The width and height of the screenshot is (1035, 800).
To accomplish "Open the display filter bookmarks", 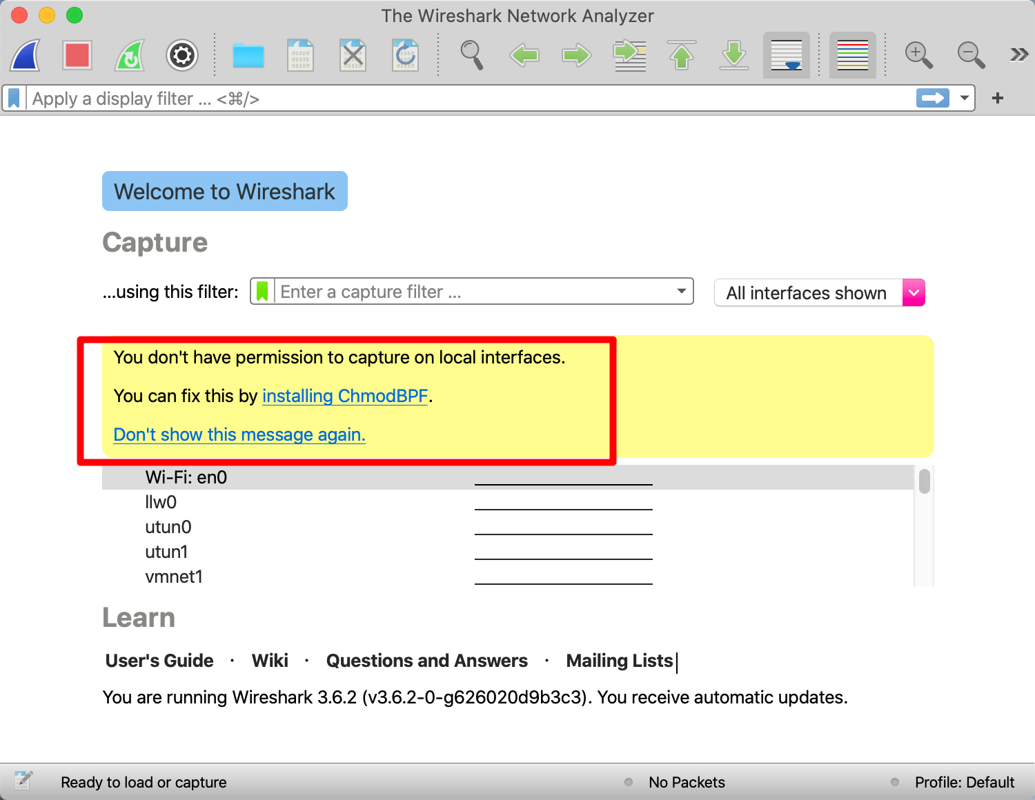I will [x=14, y=99].
